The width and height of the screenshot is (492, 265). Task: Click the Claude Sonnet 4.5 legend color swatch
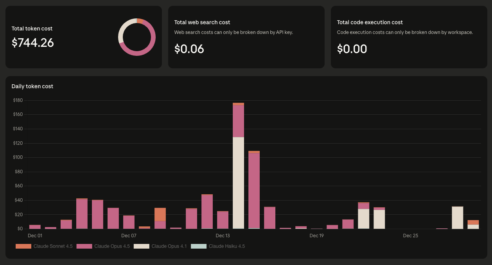coord(23,246)
